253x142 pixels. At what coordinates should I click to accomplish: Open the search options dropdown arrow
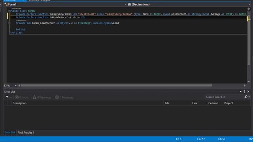tap(249, 97)
